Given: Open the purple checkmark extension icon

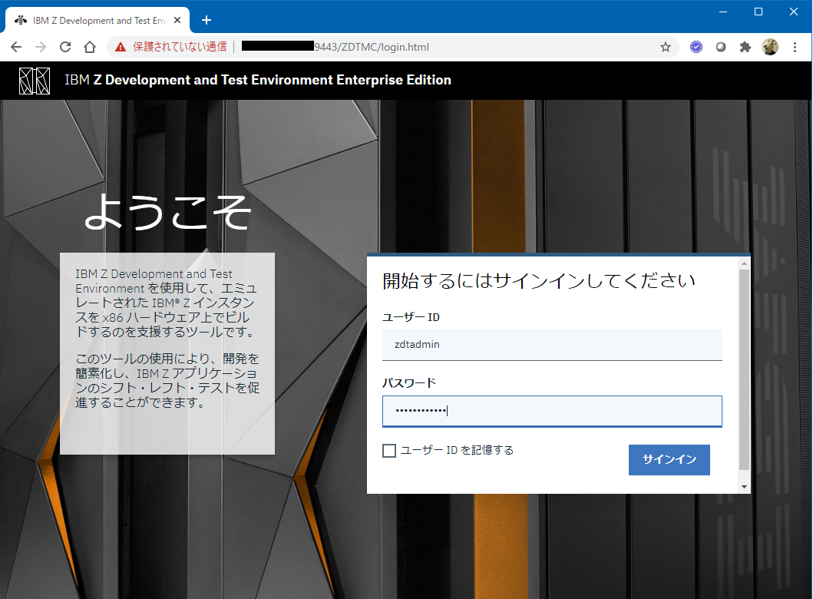Looking at the screenshot, I should [696, 47].
